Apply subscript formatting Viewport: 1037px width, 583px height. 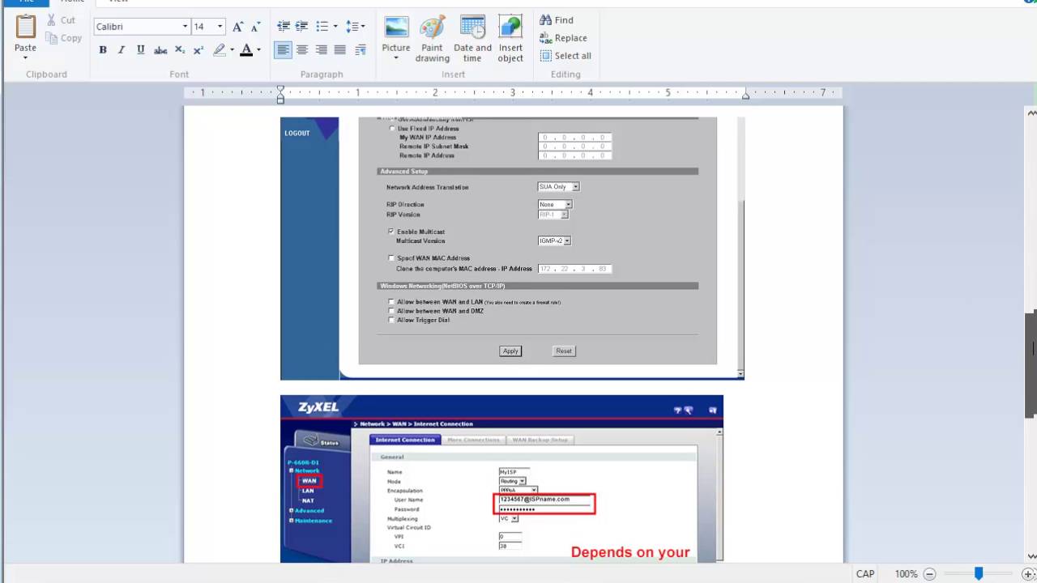[179, 50]
